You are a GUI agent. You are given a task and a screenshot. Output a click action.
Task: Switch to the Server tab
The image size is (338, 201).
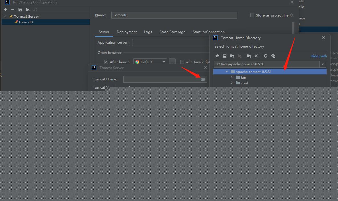click(x=104, y=32)
